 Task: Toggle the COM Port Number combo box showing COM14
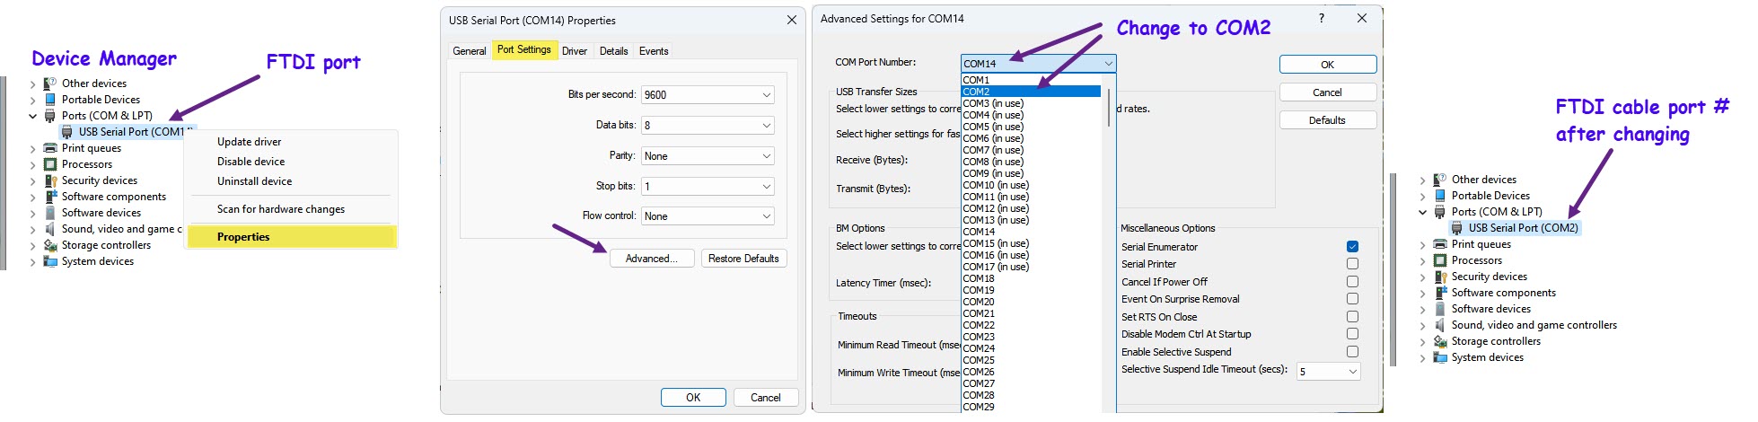(1038, 63)
